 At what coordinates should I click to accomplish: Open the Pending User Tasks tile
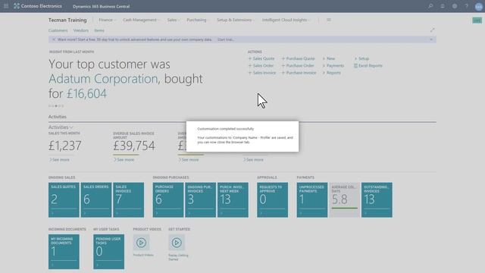108,252
